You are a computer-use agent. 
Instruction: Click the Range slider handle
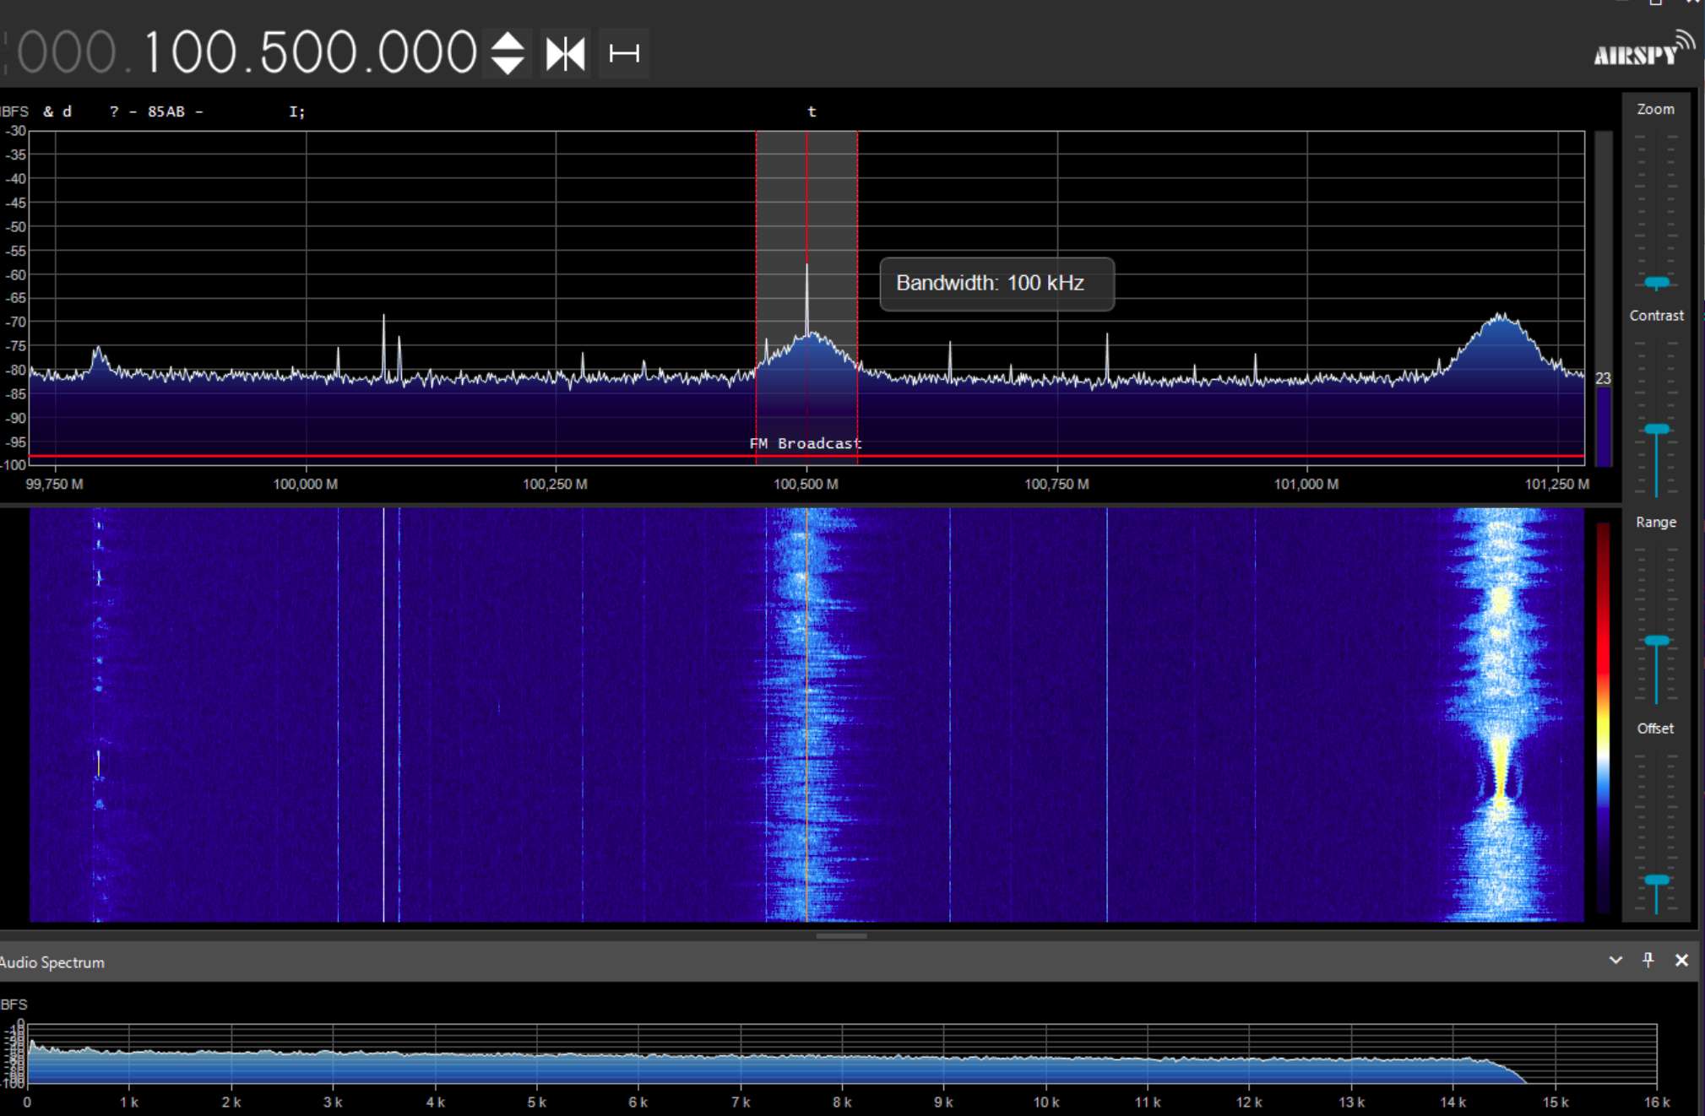[1656, 641]
